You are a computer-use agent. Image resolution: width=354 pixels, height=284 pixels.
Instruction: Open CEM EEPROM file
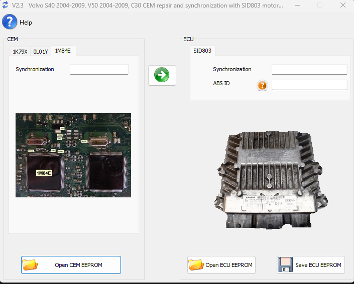pyautogui.click(x=71, y=265)
